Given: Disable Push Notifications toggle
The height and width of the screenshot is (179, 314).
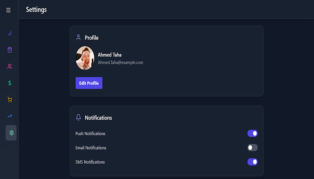Looking at the screenshot, I should 252,134.
